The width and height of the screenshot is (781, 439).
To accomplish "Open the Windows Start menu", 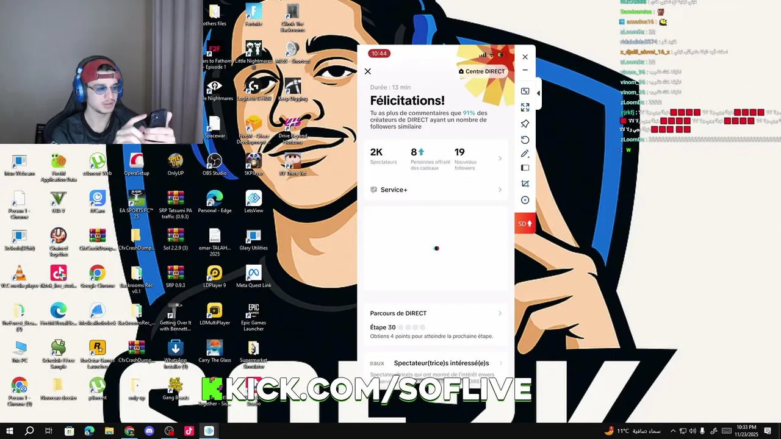I will (x=10, y=431).
